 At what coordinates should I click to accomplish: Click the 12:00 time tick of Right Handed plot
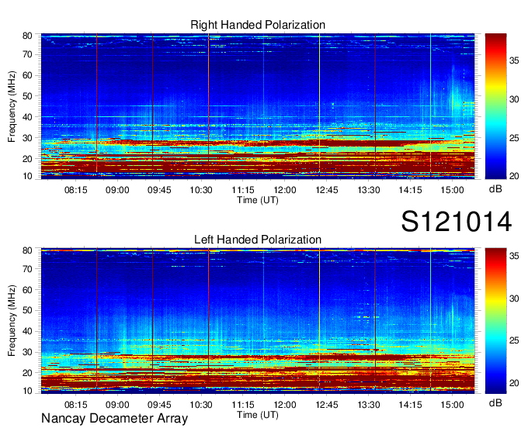pyautogui.click(x=285, y=190)
